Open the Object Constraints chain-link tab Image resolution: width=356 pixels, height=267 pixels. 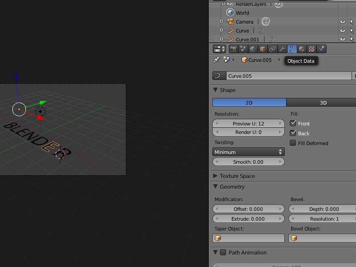pyautogui.click(x=272, y=49)
